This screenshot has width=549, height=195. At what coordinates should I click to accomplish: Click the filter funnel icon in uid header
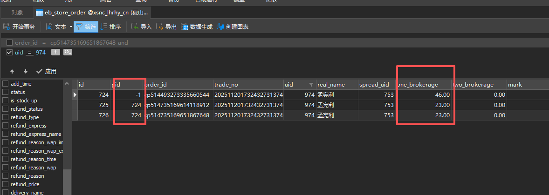coord(311,85)
